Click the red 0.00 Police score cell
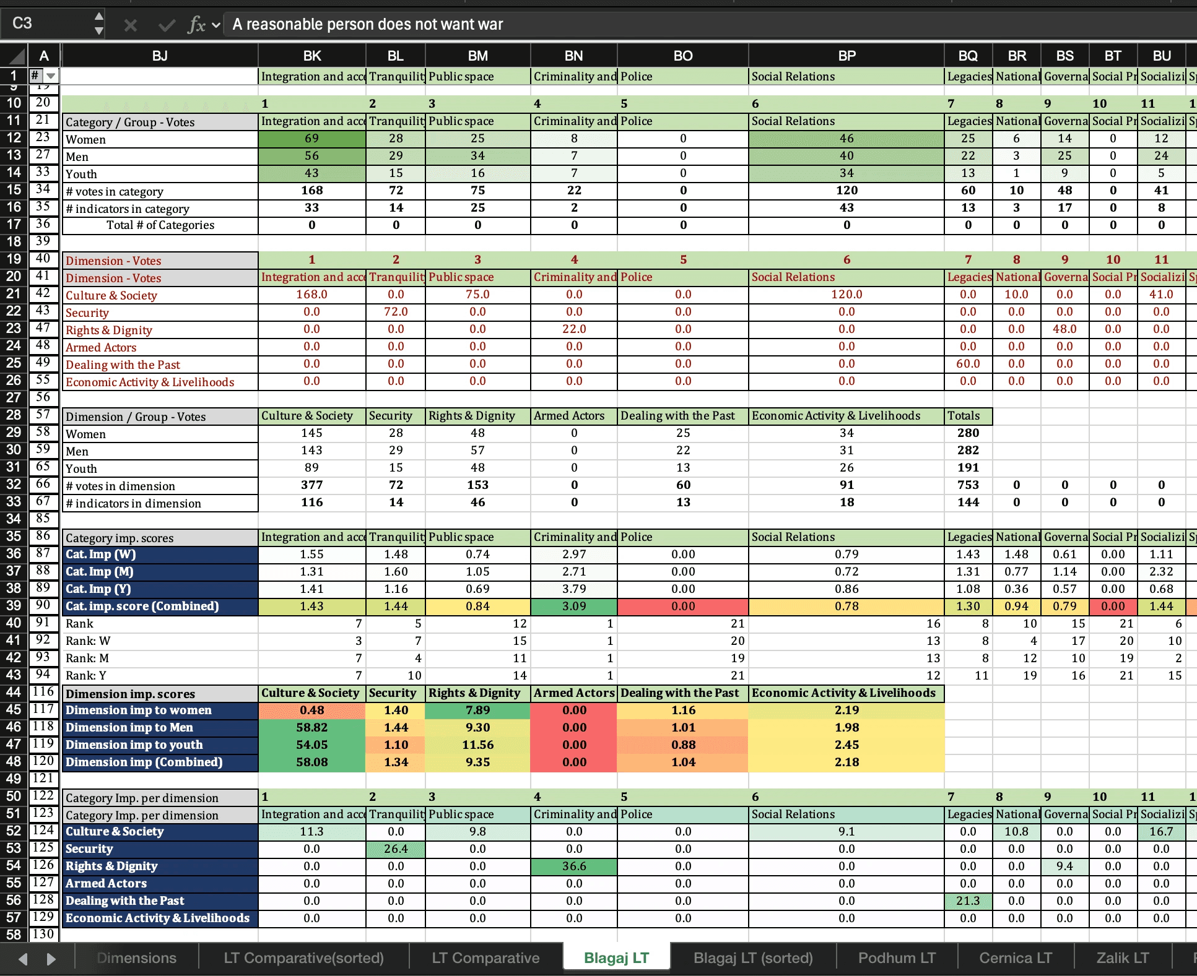 (x=682, y=607)
